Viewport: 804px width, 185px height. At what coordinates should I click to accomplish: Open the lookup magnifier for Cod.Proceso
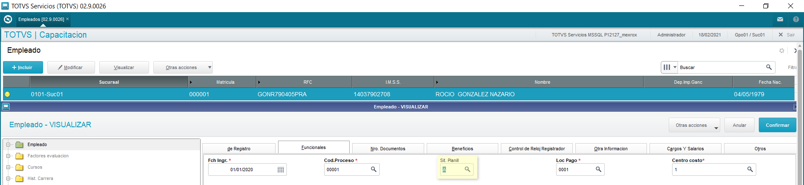click(x=374, y=169)
